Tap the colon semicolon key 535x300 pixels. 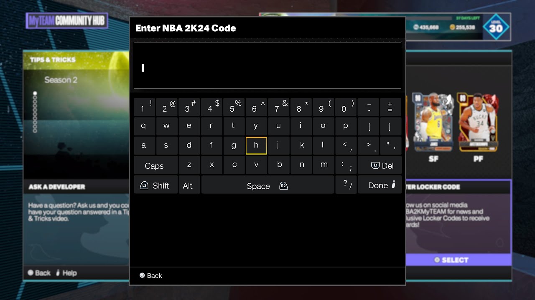(346, 165)
